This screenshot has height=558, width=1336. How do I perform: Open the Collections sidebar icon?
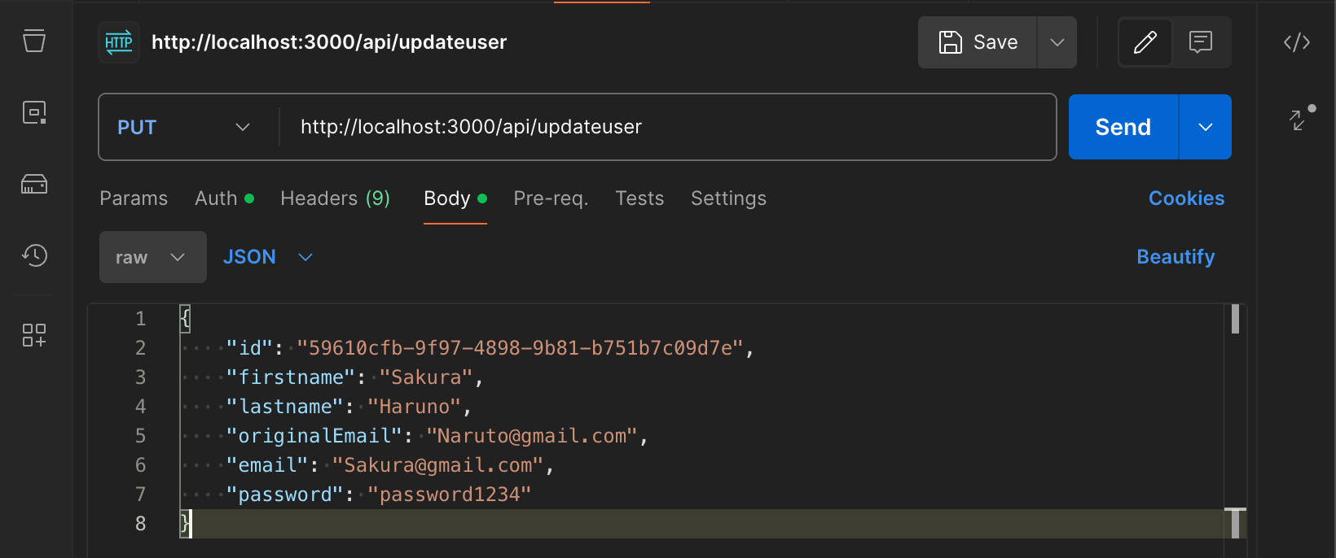(x=34, y=41)
